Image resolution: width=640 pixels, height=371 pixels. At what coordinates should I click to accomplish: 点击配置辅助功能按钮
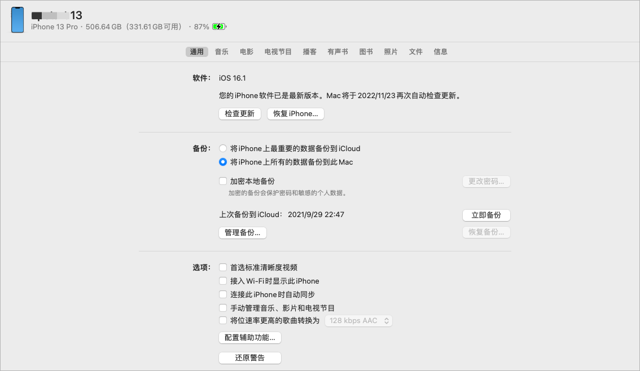[x=250, y=337]
